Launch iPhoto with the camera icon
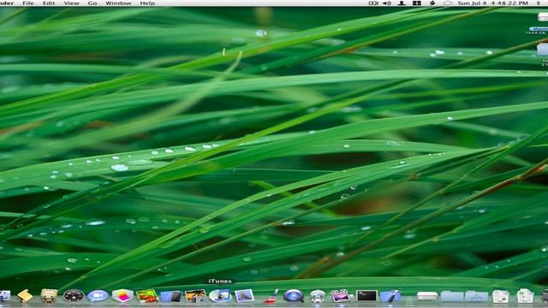 (195, 296)
